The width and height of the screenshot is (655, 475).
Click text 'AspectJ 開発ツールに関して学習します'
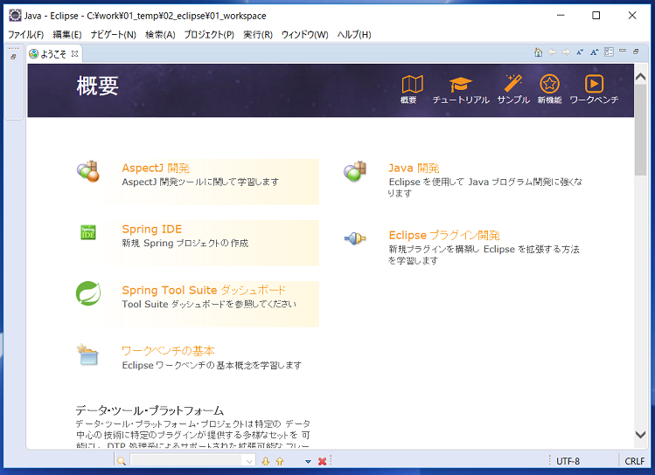pos(200,182)
